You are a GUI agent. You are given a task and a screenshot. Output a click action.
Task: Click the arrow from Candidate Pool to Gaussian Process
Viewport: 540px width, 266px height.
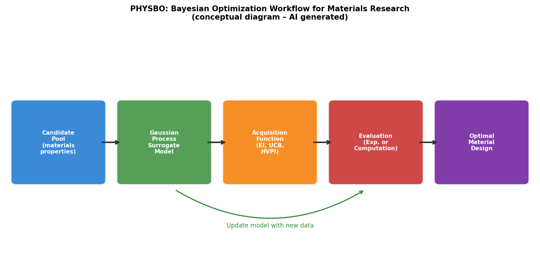click(111, 142)
